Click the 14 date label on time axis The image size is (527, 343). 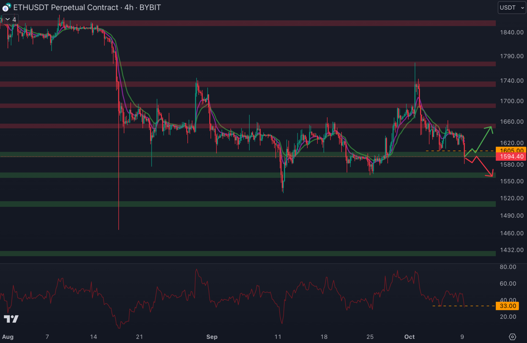click(x=94, y=337)
